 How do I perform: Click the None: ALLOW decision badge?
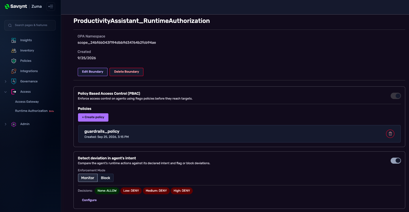[x=107, y=191]
